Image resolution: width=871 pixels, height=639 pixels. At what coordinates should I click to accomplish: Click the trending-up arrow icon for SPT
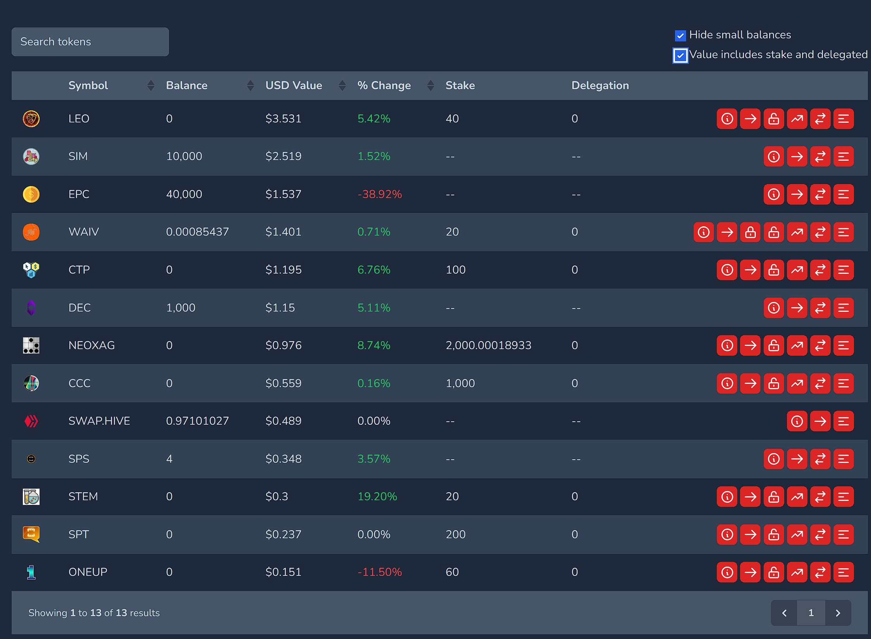click(797, 534)
